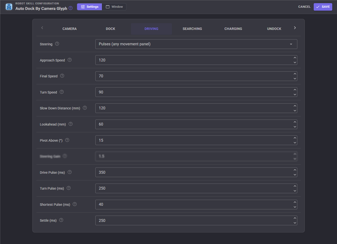Save the skill configuration
The height and width of the screenshot is (244, 337).
point(323,7)
